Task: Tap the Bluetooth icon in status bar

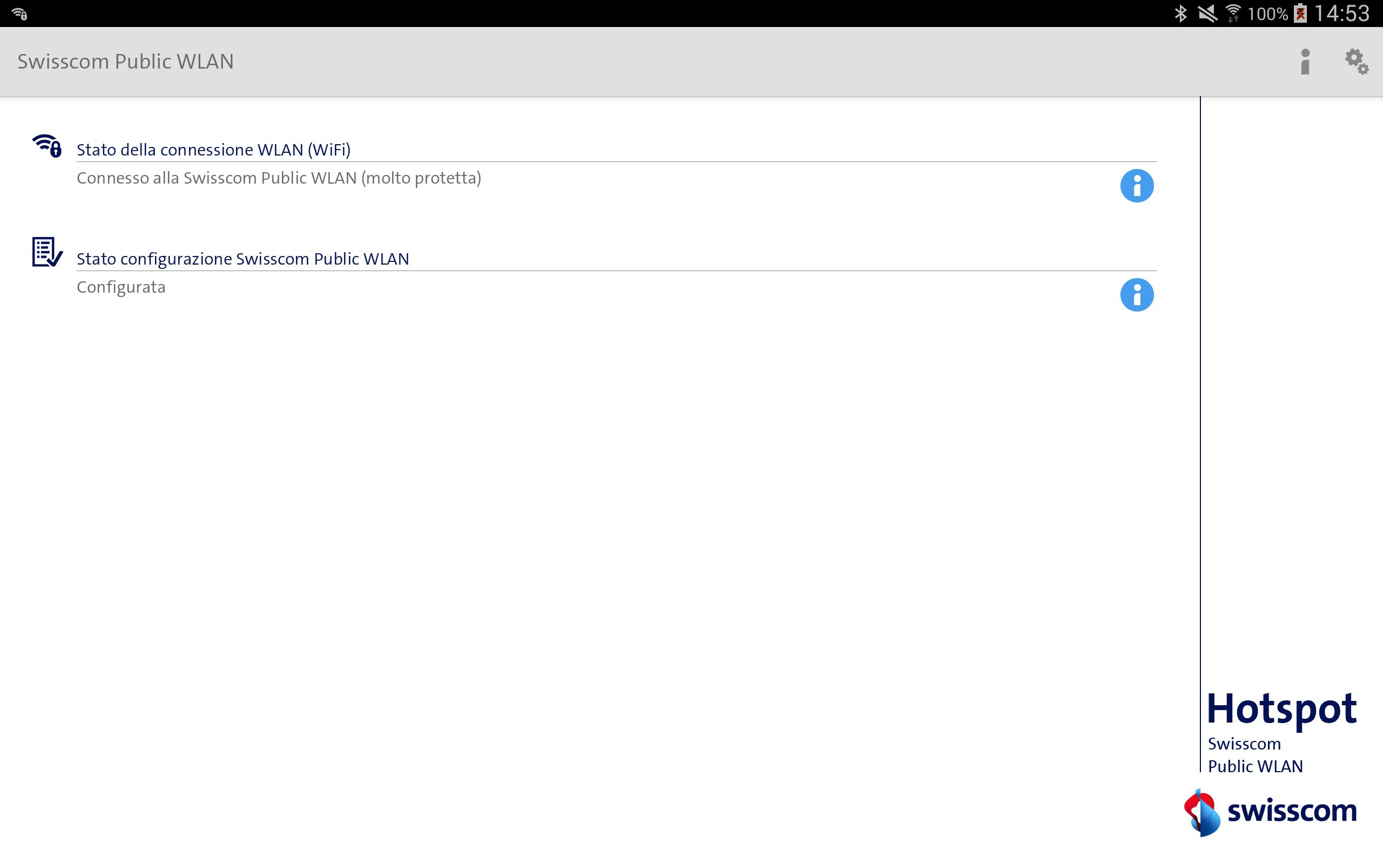Action: [x=1181, y=13]
